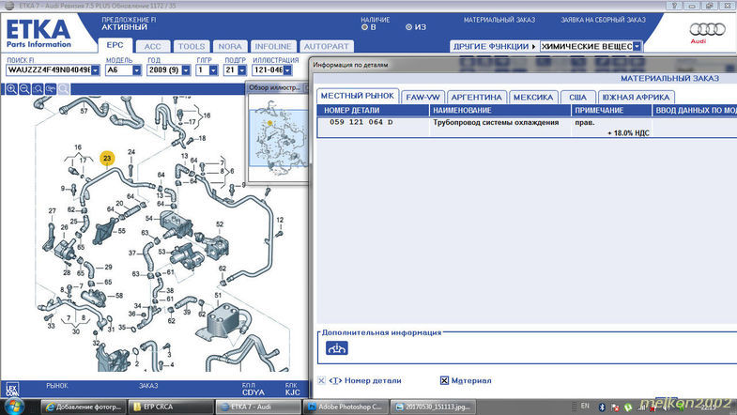Click the additional information diagram icon
The width and height of the screenshot is (737, 415).
(336, 348)
